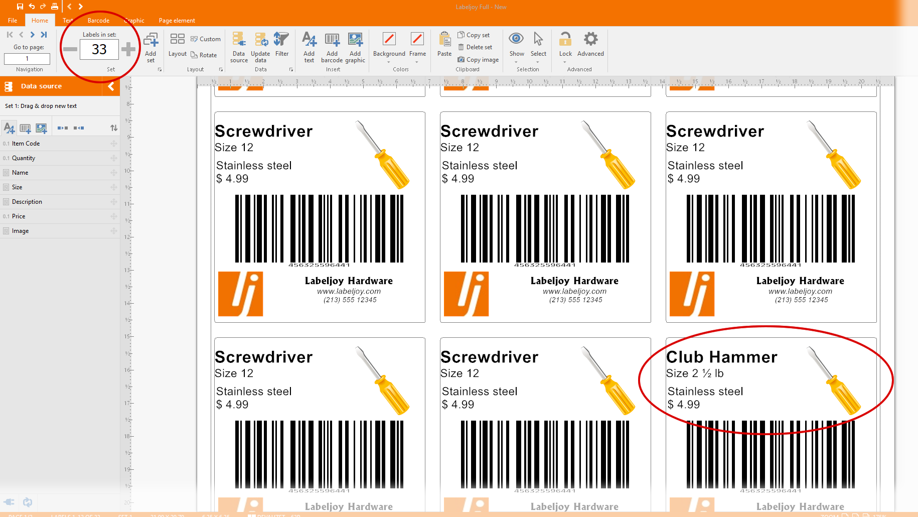The image size is (918, 517).
Task: Select the Size field
Action: pos(60,187)
